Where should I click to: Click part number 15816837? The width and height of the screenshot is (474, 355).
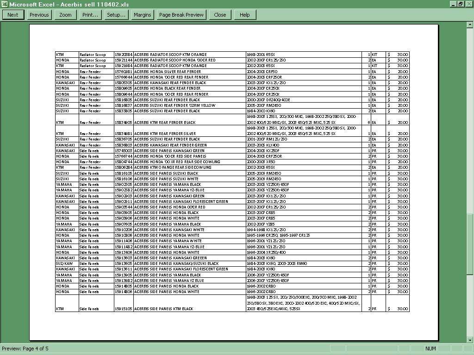(123, 105)
